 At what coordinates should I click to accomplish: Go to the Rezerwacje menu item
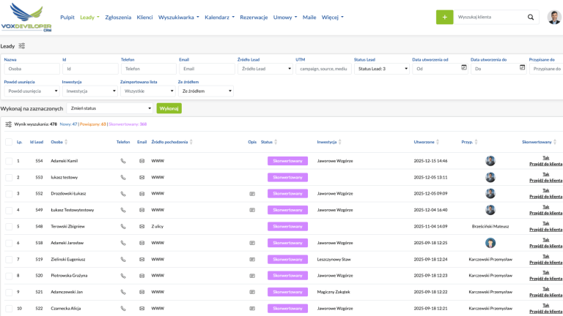254,17
